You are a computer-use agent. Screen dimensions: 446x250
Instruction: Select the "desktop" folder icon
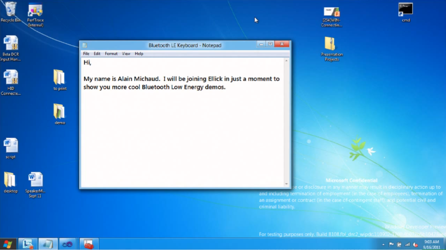tap(10, 182)
